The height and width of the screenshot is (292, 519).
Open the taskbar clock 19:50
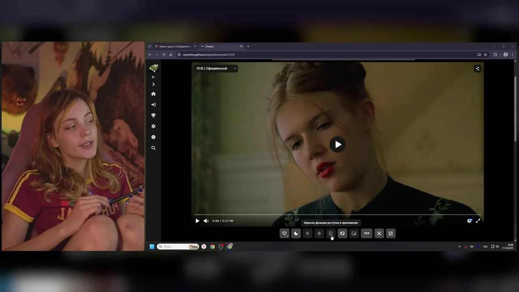pyautogui.click(x=508, y=247)
